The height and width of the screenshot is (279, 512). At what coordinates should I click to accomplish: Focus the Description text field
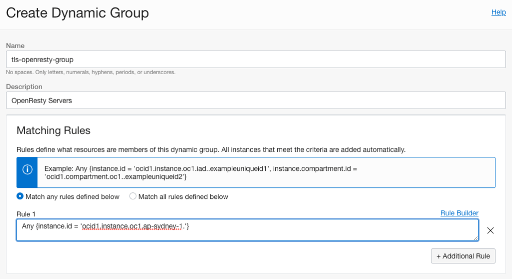(256, 100)
